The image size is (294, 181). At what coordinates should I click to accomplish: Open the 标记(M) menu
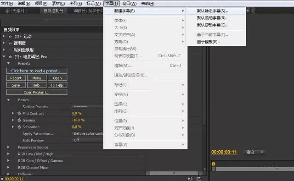pos(93,3)
